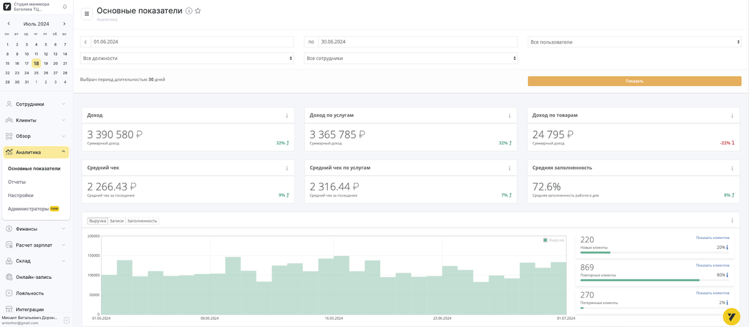Click the Показать button
749x327 pixels.
click(634, 81)
